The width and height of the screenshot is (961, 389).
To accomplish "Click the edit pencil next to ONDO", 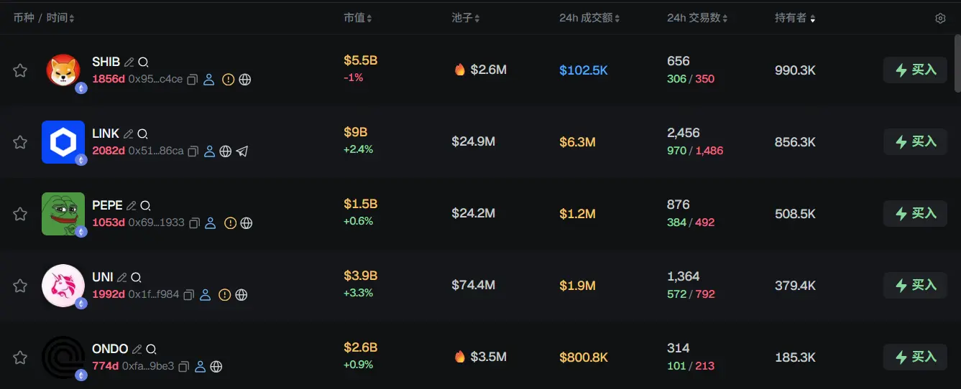I will tap(137, 349).
